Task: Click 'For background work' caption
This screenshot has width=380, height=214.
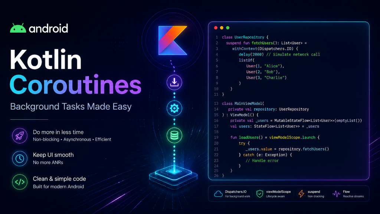Action: click(x=237, y=196)
